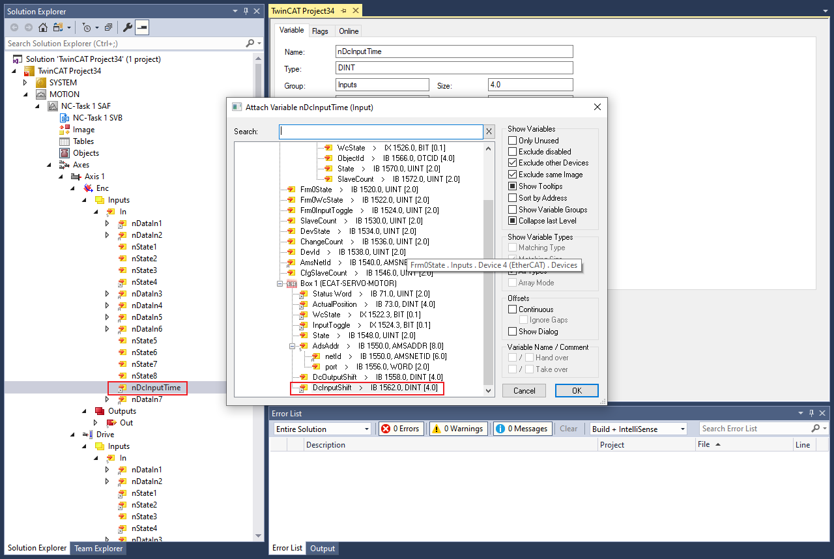This screenshot has height=559, width=834.
Task: Collapse the Box 1 (ECAT-SERVO-MOTOR) node
Action: 280,283
